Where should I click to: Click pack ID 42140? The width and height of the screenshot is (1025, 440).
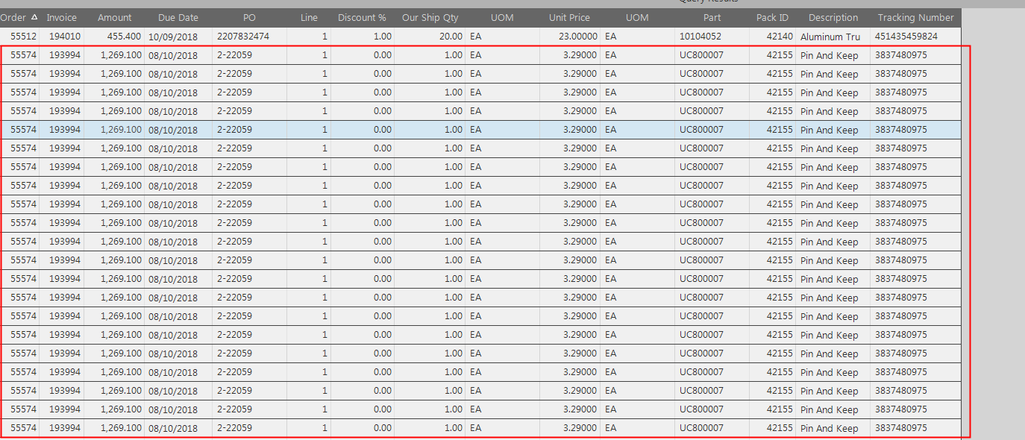point(780,37)
